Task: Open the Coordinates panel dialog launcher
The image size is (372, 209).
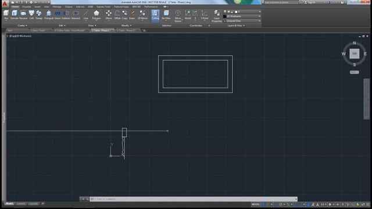Action: [209, 26]
